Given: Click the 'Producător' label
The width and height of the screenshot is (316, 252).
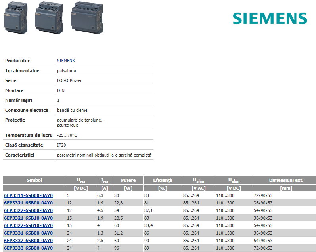Looking at the screenshot, I should [17, 61].
